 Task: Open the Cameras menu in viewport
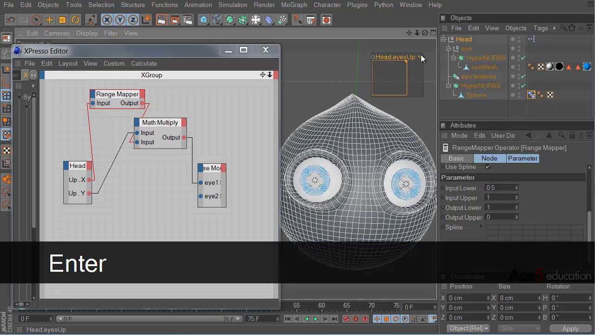click(x=57, y=33)
